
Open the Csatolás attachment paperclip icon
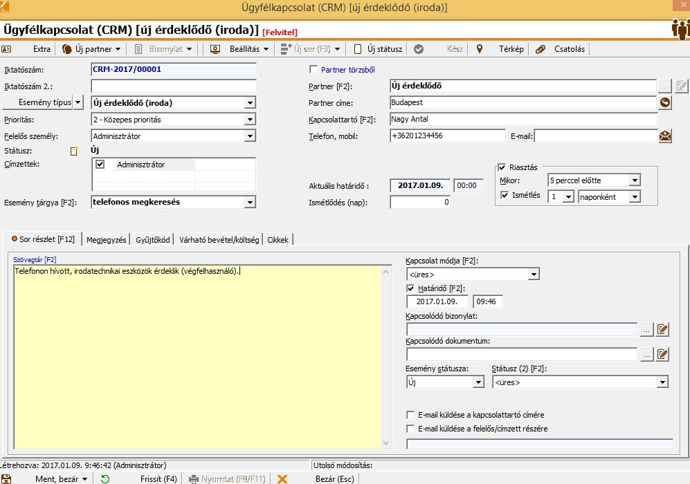[x=541, y=49]
